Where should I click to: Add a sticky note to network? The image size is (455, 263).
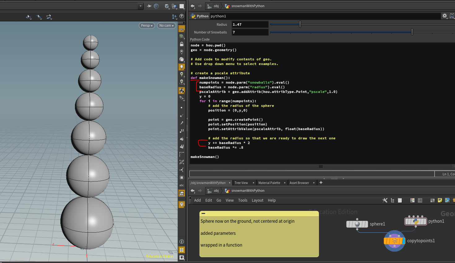point(440,200)
